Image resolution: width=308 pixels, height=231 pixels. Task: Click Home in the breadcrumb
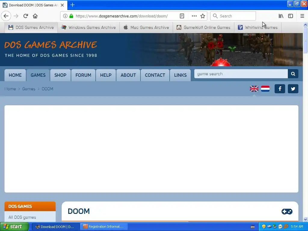[10, 89]
